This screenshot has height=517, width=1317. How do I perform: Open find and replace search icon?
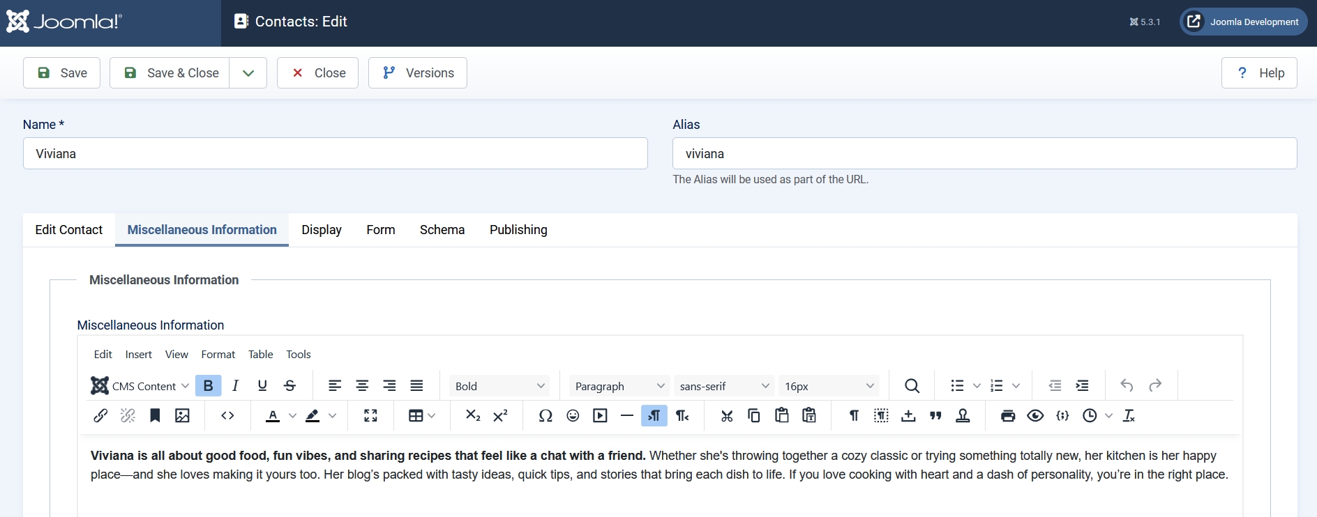(912, 385)
